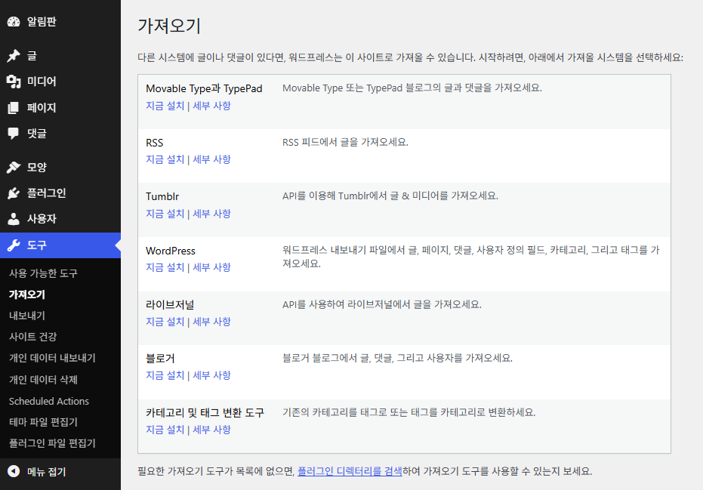Open 테마 파일 편집기 submenu
The image size is (703, 490).
point(44,422)
